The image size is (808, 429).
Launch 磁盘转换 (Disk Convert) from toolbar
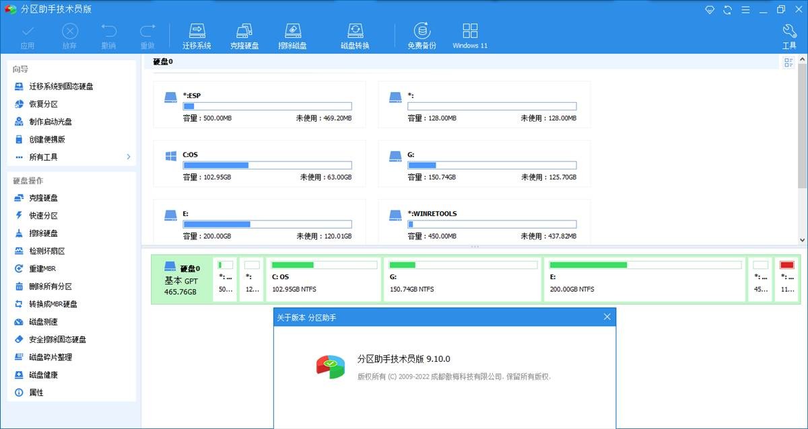pyautogui.click(x=355, y=36)
